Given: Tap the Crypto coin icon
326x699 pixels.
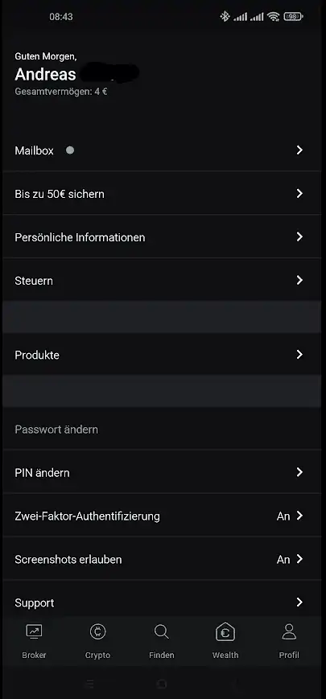Looking at the screenshot, I should (x=97, y=631).
